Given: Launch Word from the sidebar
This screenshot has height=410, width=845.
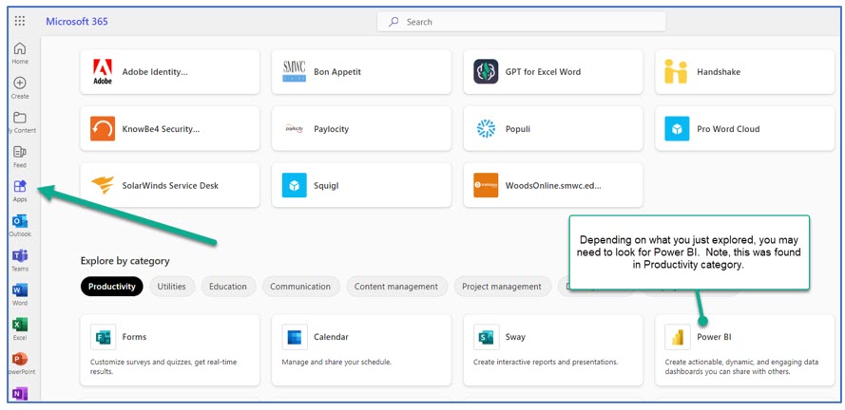Looking at the screenshot, I should [20, 294].
